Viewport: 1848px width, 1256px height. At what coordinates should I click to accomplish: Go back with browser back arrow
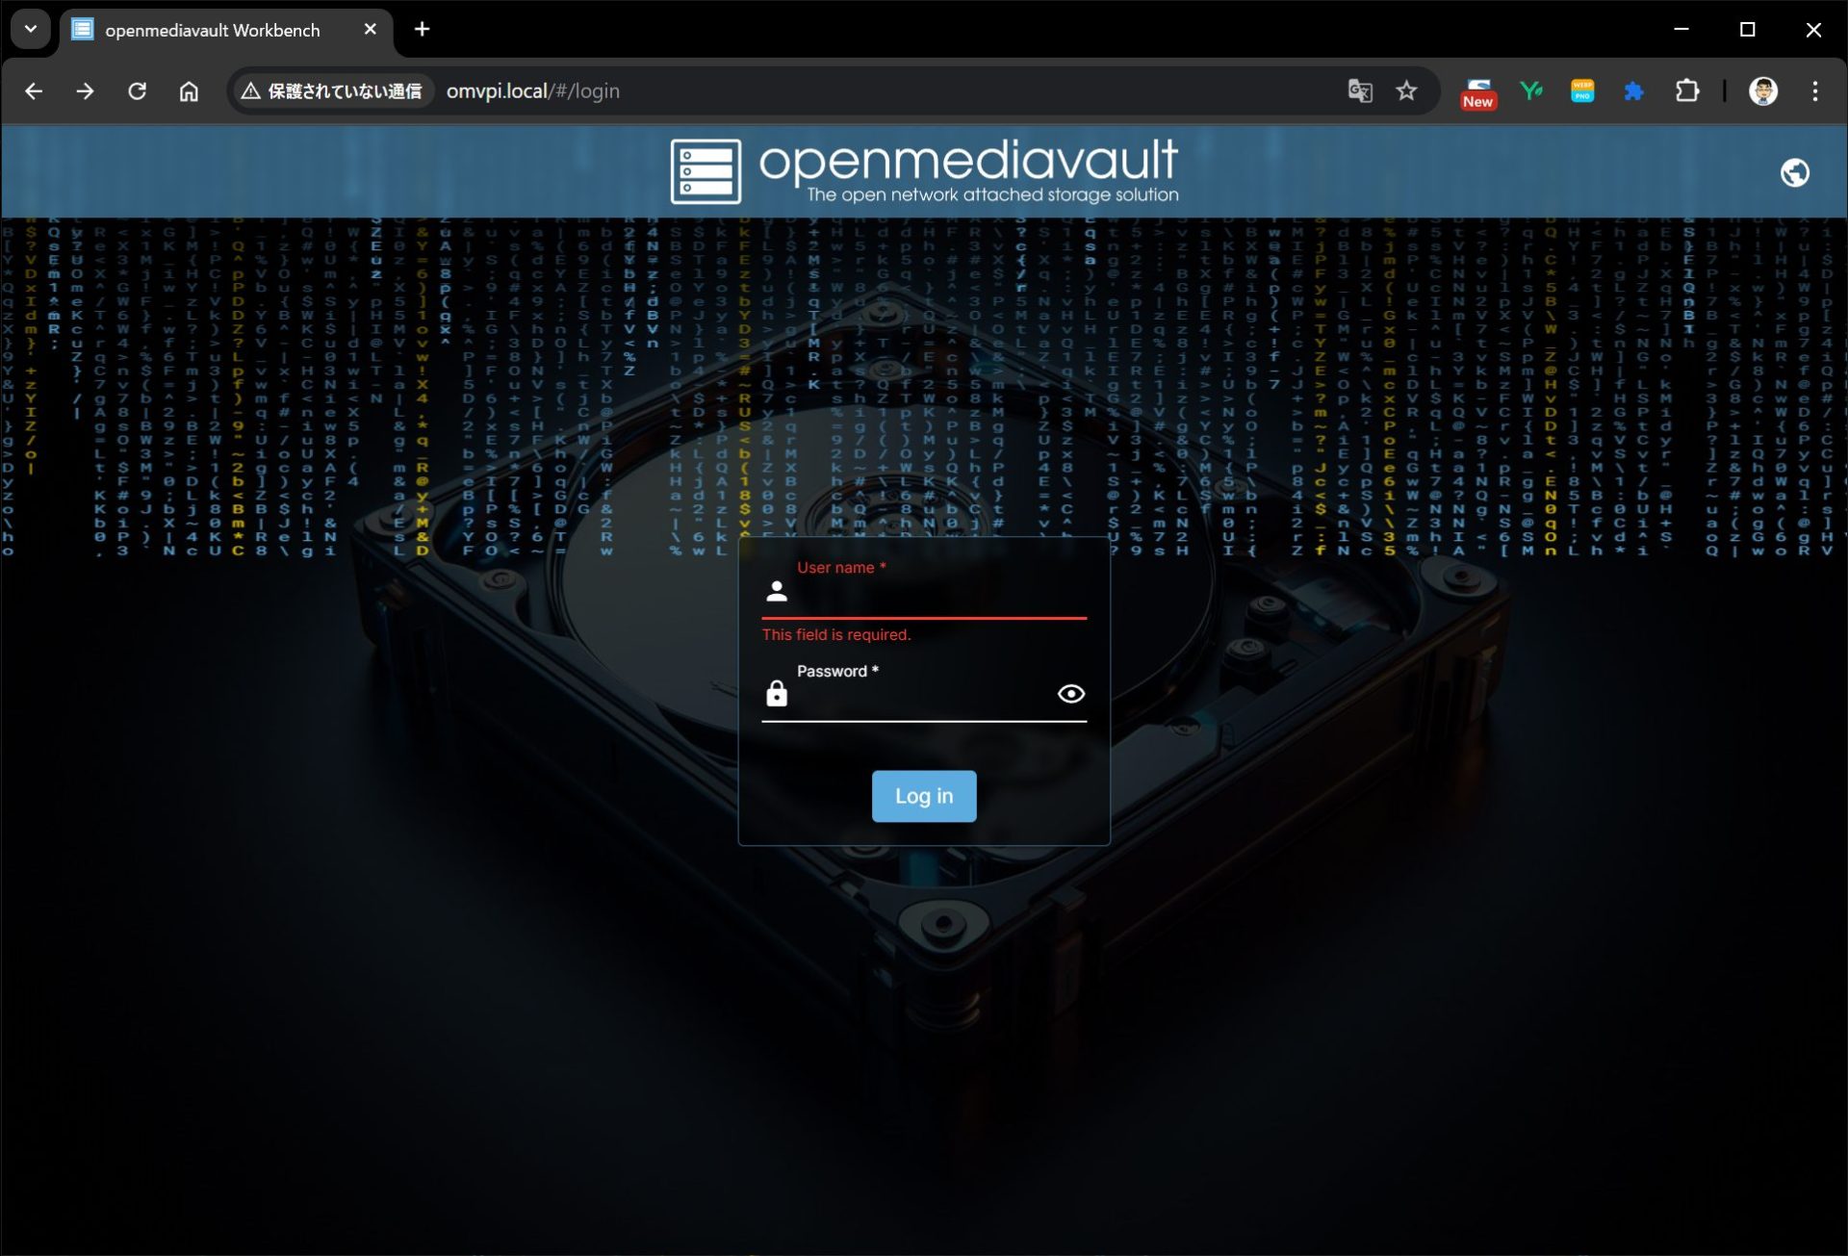click(34, 91)
